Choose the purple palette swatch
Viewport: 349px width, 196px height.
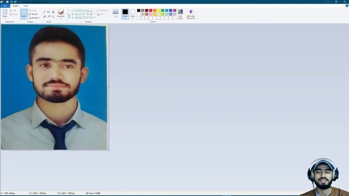pos(174,10)
